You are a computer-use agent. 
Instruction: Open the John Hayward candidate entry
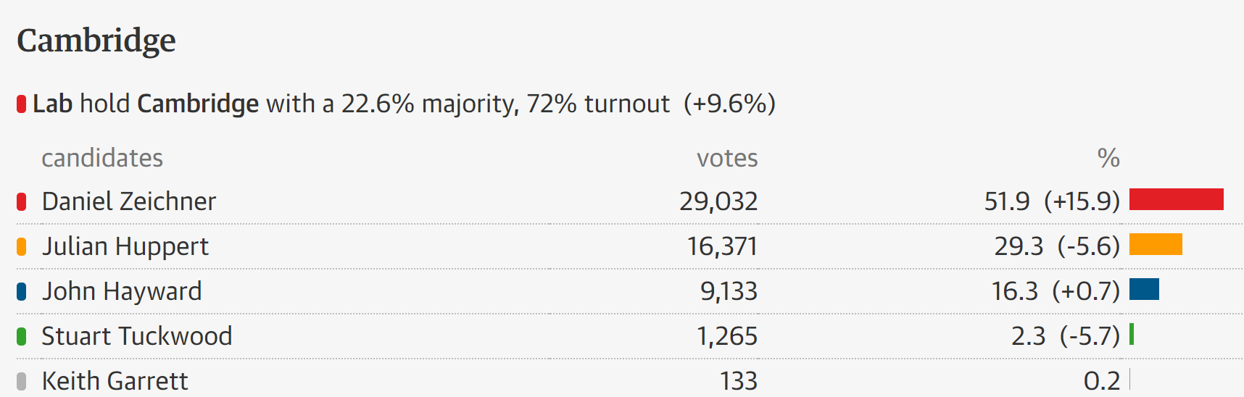[122, 291]
